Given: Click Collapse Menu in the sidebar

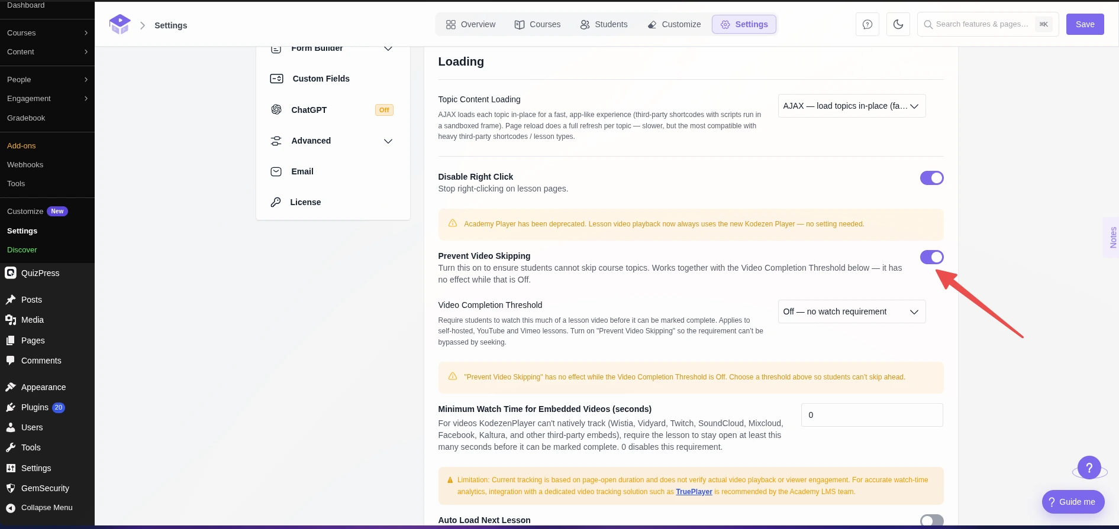Looking at the screenshot, I should tap(40, 508).
